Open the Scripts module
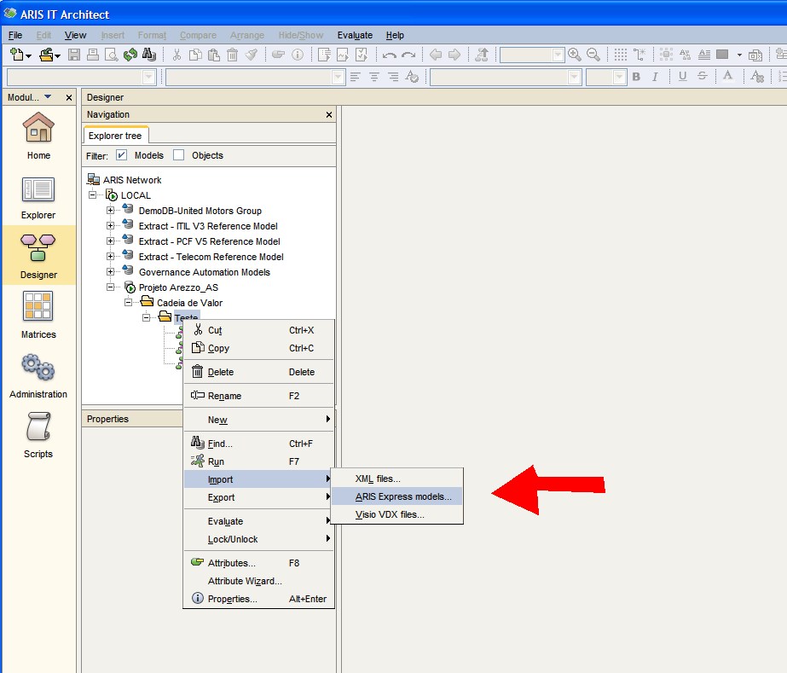This screenshot has height=673, width=787. point(38,435)
